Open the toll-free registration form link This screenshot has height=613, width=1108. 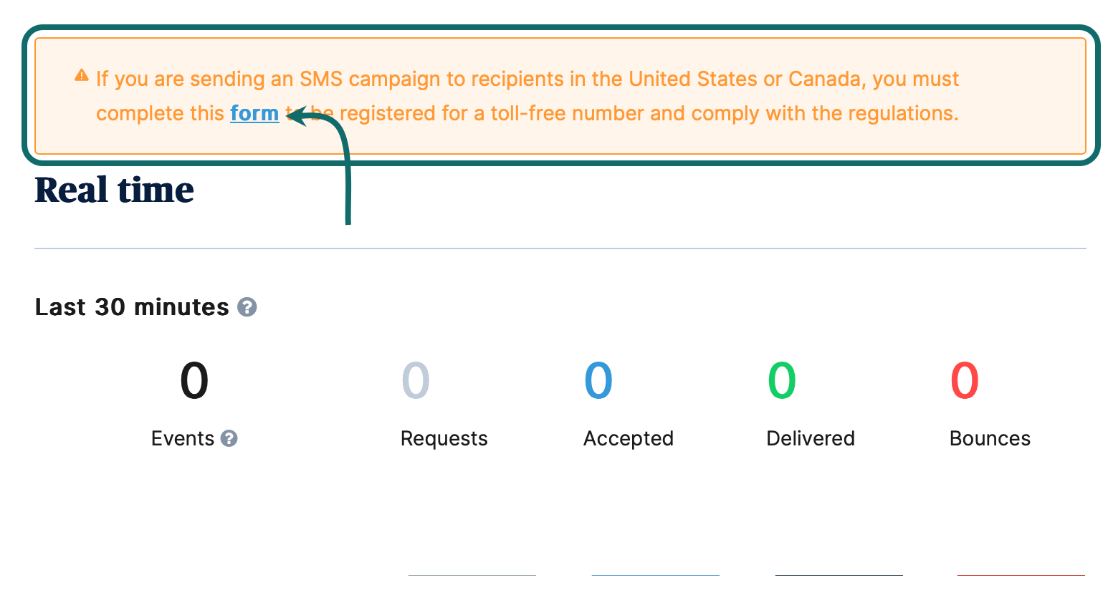(x=254, y=113)
